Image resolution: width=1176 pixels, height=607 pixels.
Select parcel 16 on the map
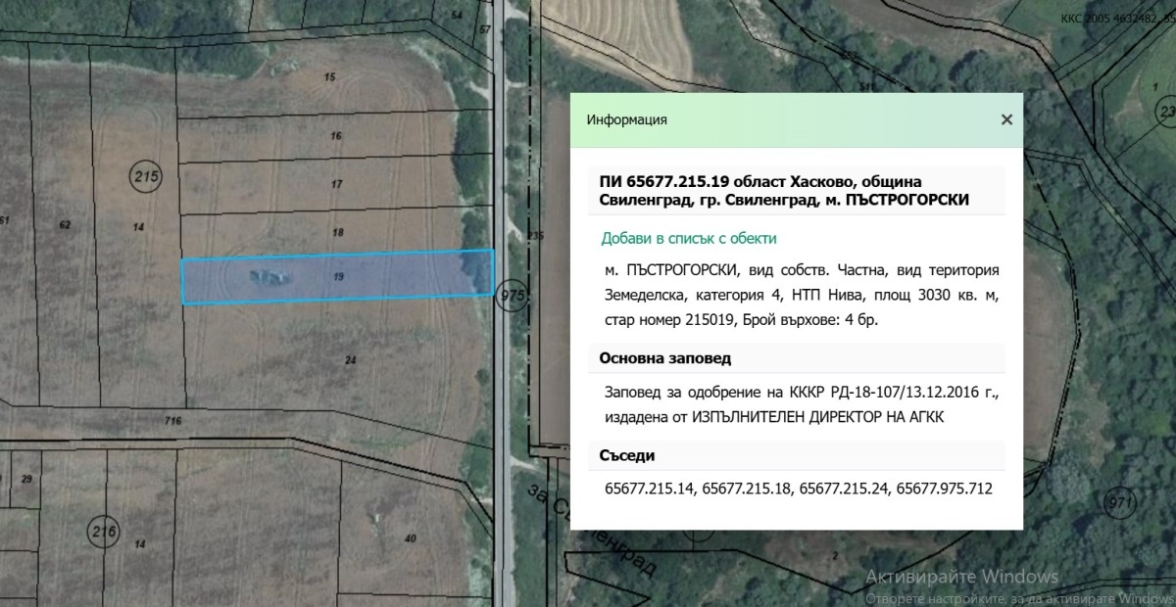[337, 135]
